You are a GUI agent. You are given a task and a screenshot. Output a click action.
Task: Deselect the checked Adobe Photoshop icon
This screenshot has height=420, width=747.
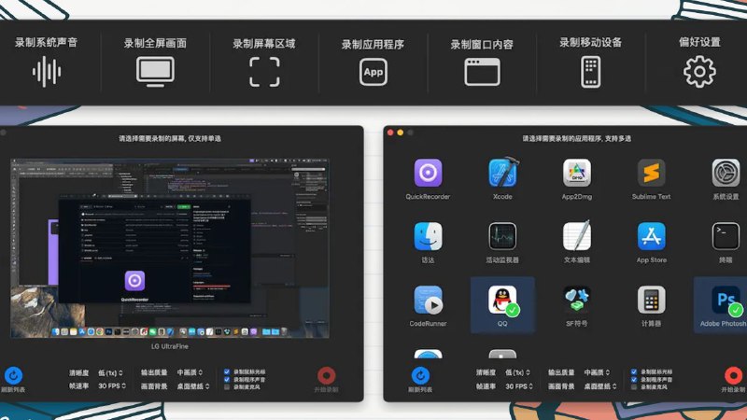click(726, 301)
